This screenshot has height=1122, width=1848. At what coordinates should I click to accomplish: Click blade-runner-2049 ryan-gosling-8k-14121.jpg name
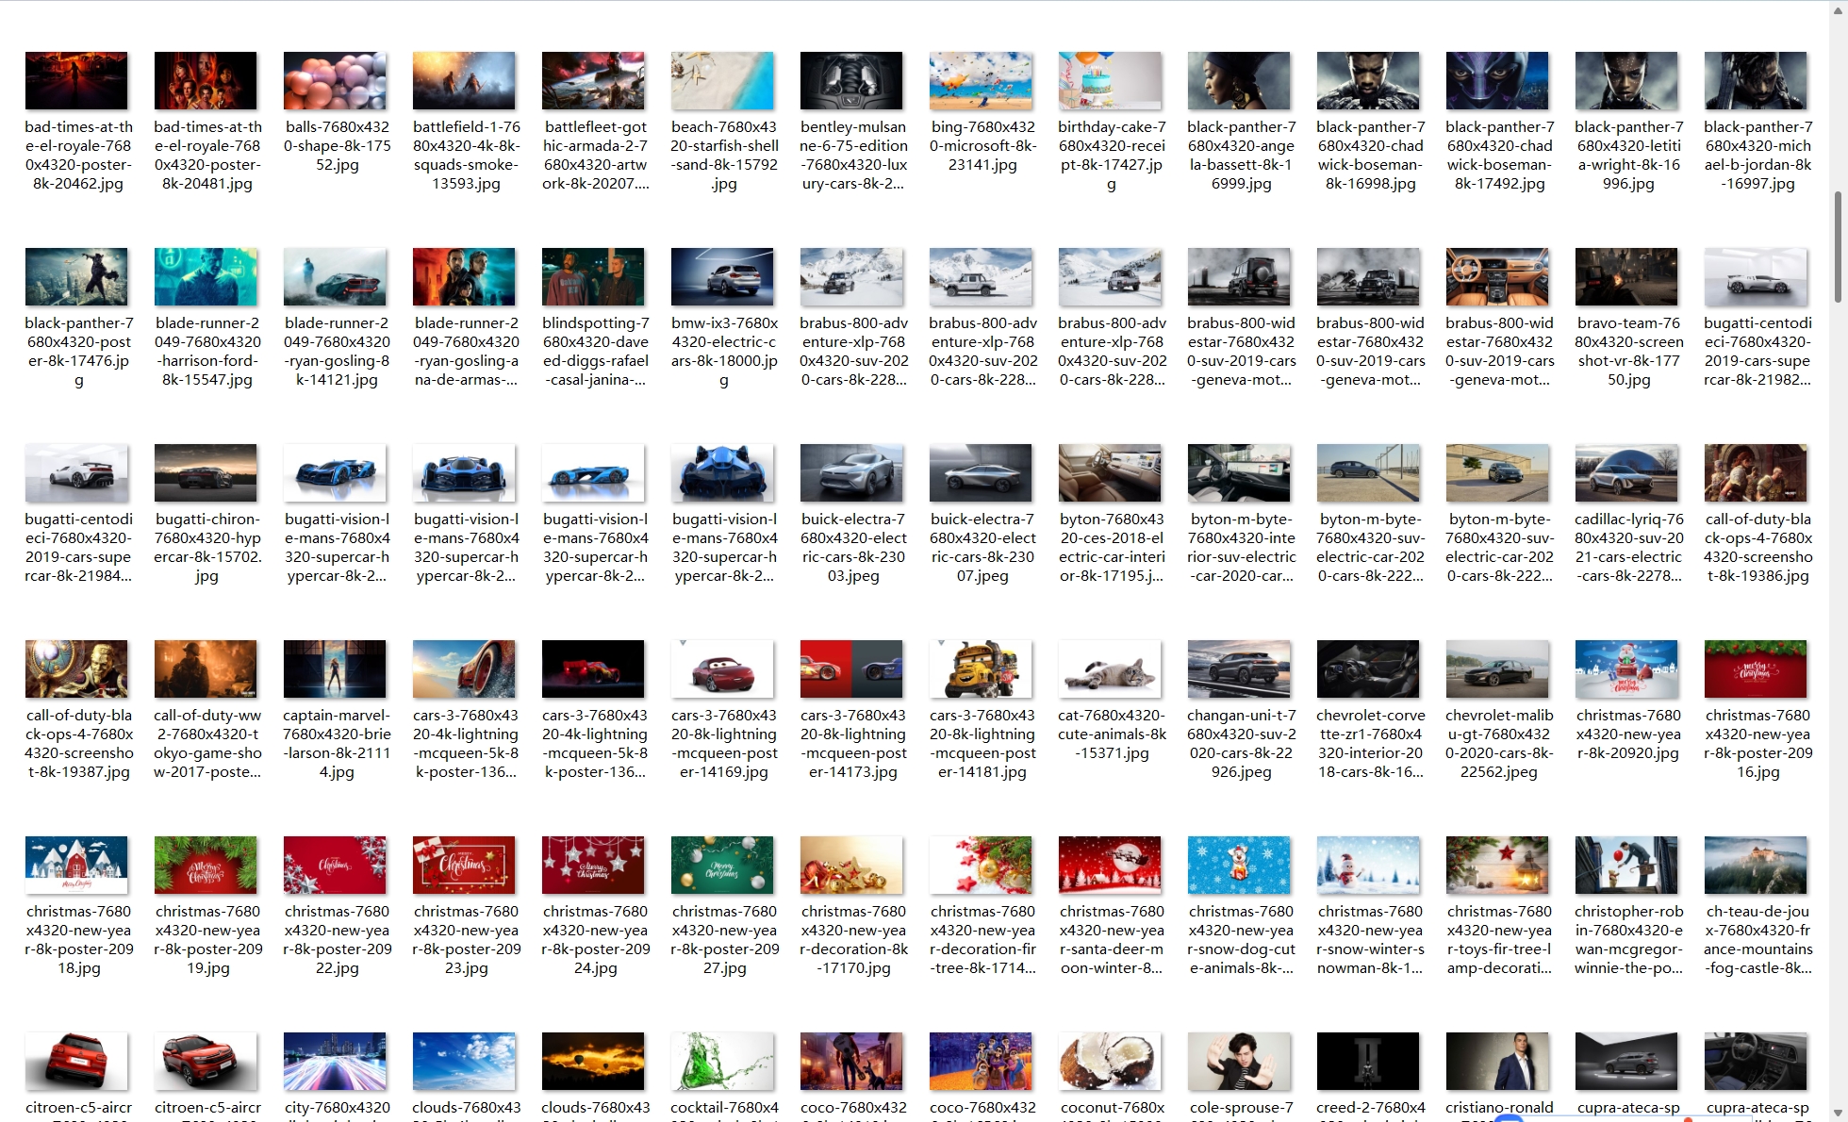pyautogui.click(x=337, y=351)
